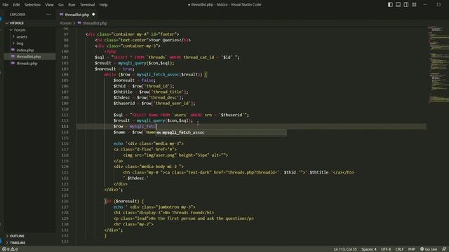Toggle primary sidebar layout icon
Image resolution: width=449 pixels, height=252 pixels.
point(390,5)
